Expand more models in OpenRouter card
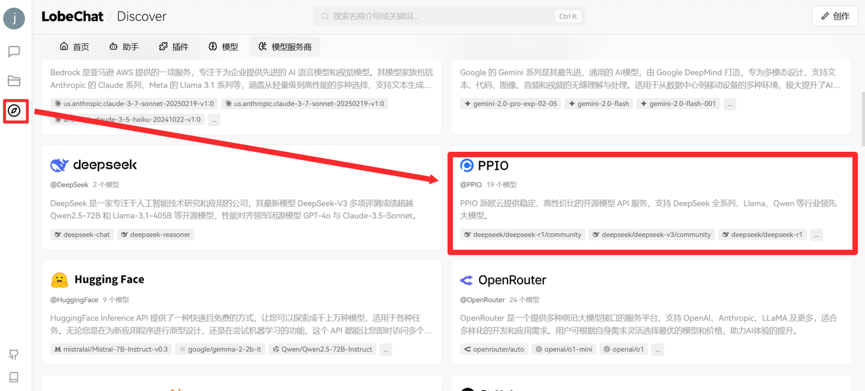The height and width of the screenshot is (391, 865). tap(658, 349)
